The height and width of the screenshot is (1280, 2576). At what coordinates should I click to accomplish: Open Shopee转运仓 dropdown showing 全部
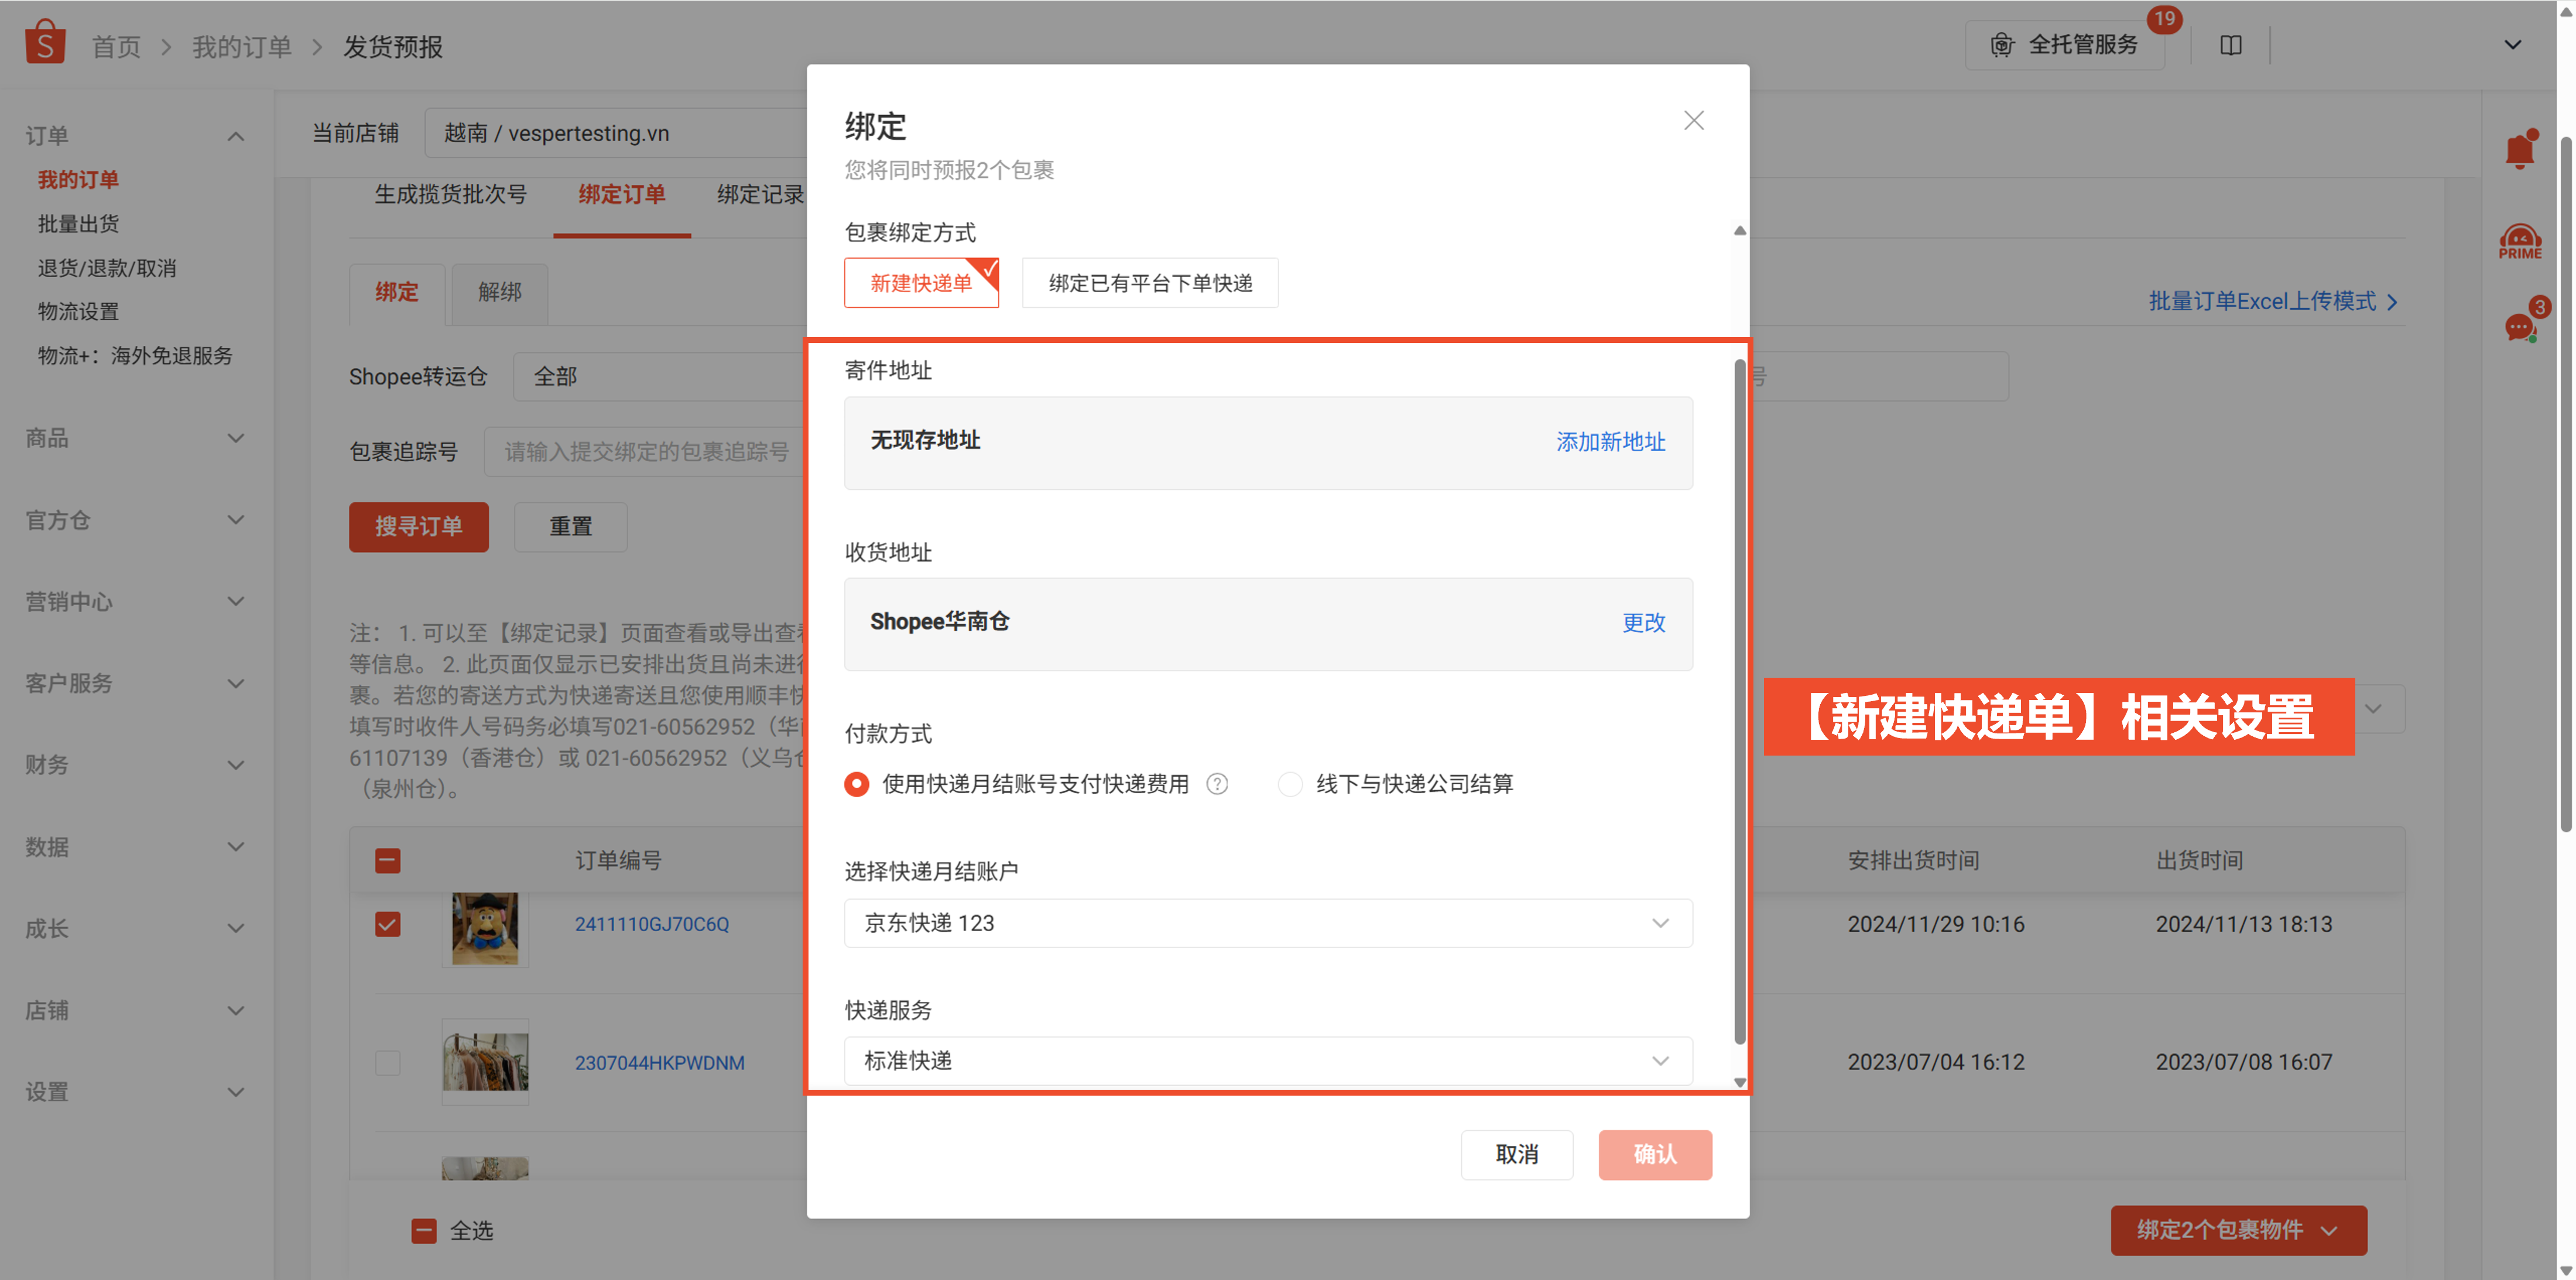click(660, 377)
